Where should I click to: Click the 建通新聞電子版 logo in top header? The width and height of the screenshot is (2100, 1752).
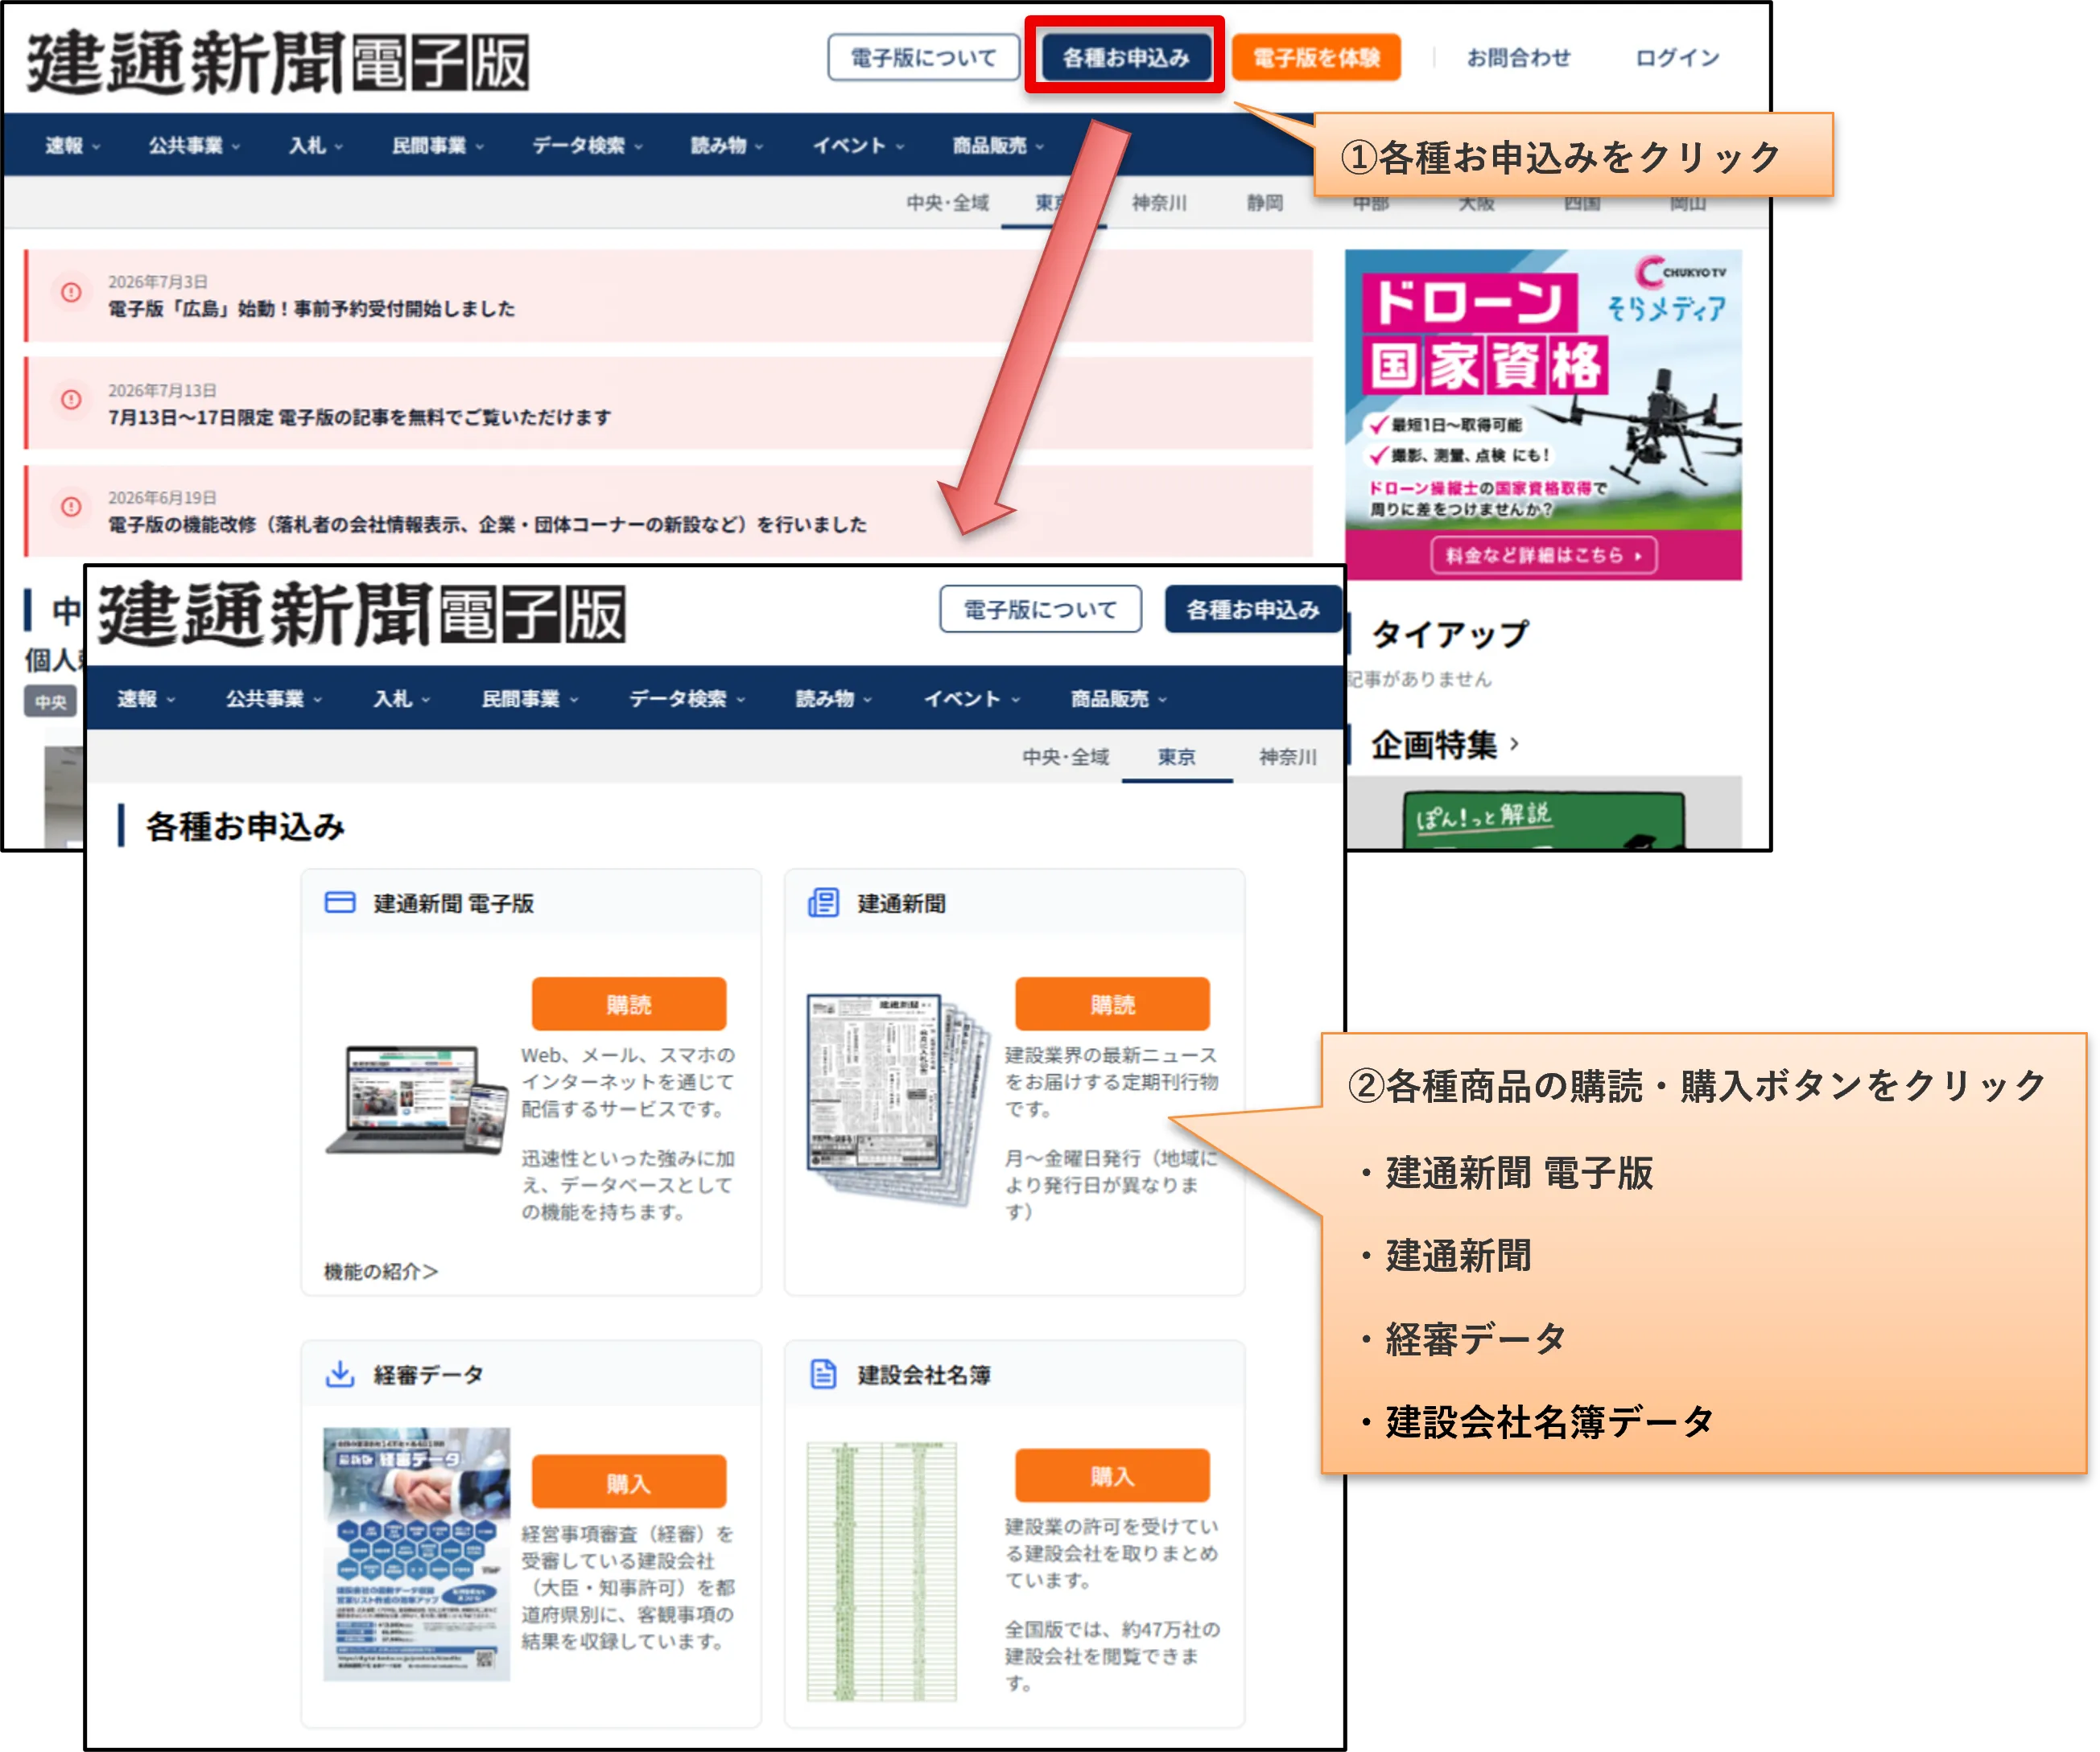(x=277, y=62)
